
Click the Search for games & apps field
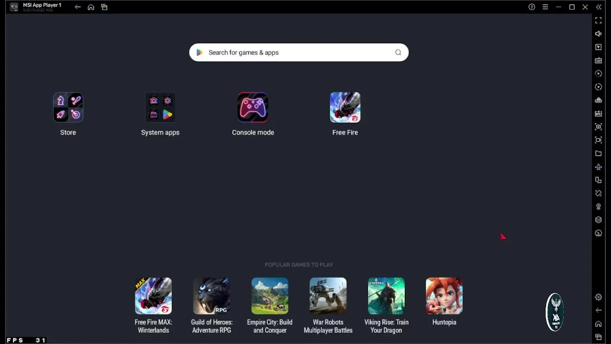pyautogui.click(x=299, y=53)
